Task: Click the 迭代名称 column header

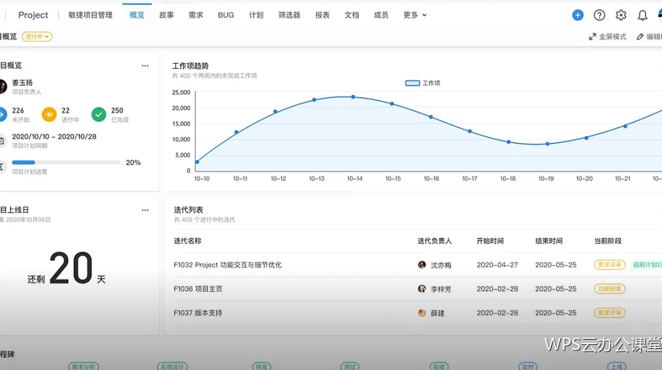Action: (x=187, y=240)
